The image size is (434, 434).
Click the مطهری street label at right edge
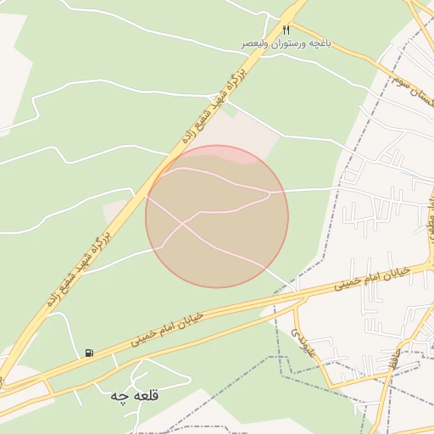point(431,223)
